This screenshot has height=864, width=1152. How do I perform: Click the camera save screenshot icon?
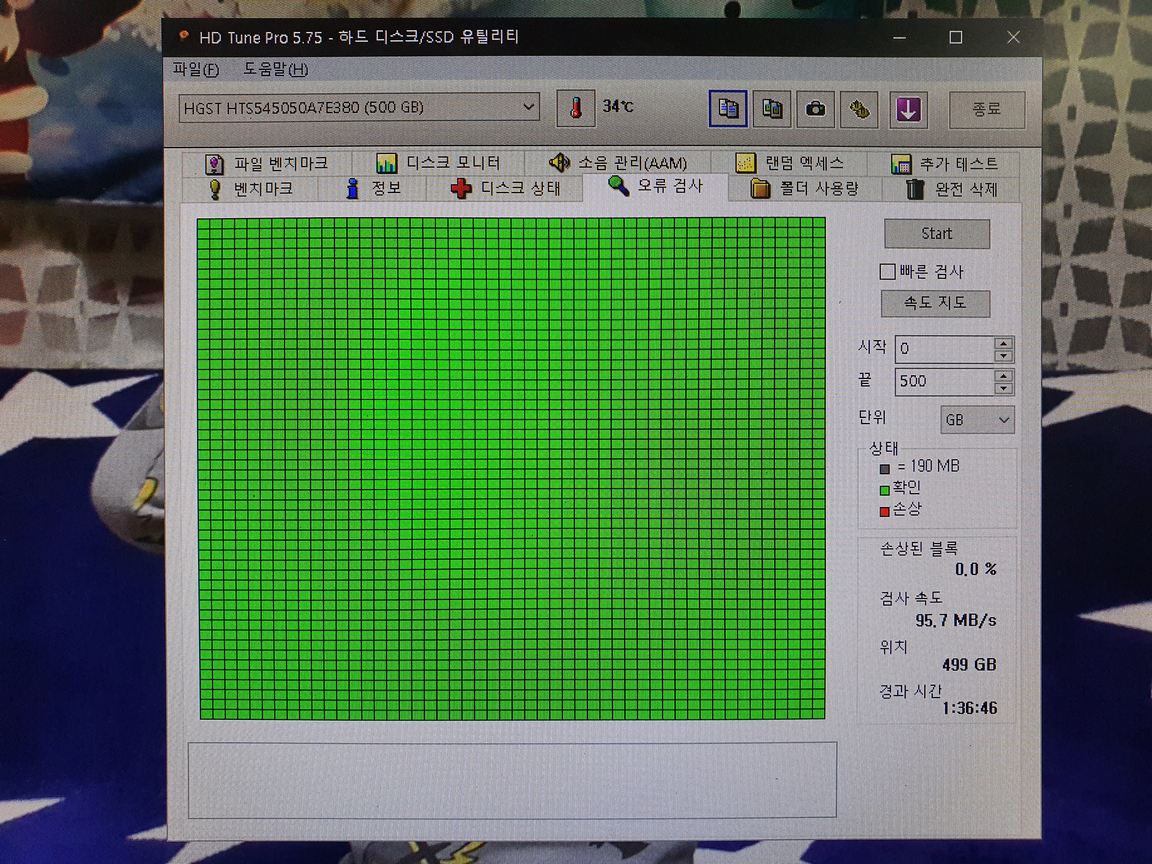[x=815, y=109]
